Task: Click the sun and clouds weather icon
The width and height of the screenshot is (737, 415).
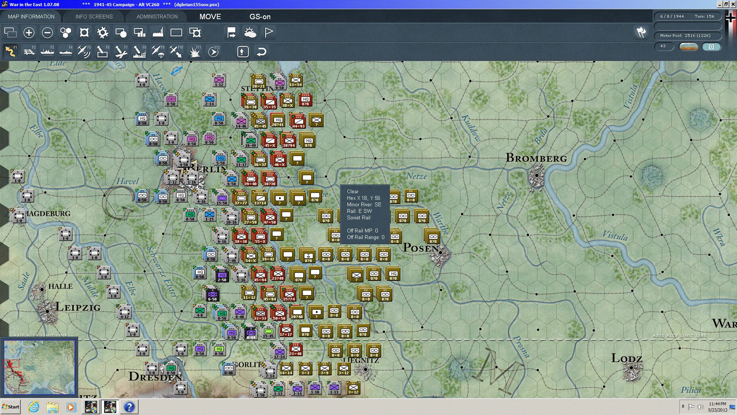Action: pyautogui.click(x=250, y=33)
